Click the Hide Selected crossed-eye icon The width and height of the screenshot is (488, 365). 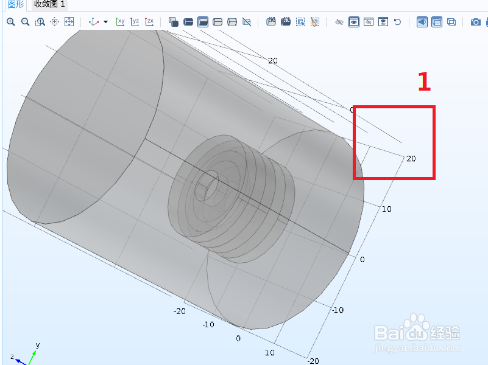pos(339,22)
